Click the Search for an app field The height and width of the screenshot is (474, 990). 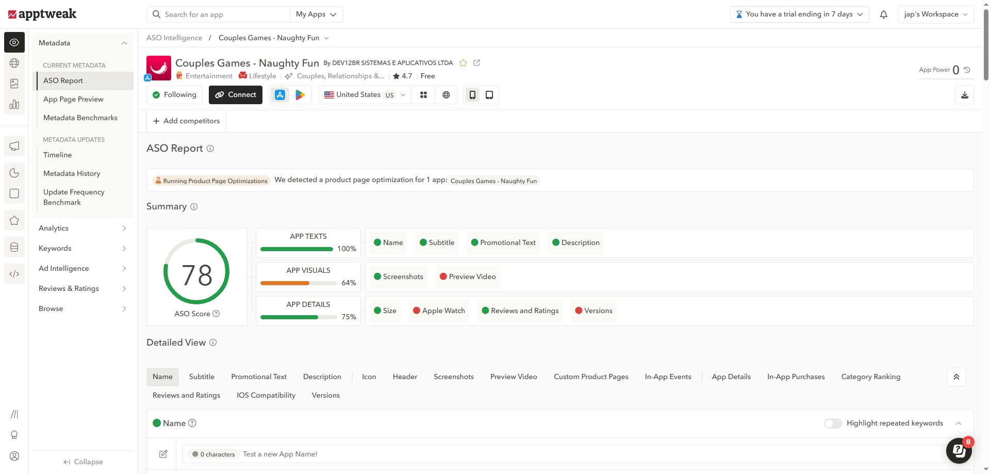(222, 14)
